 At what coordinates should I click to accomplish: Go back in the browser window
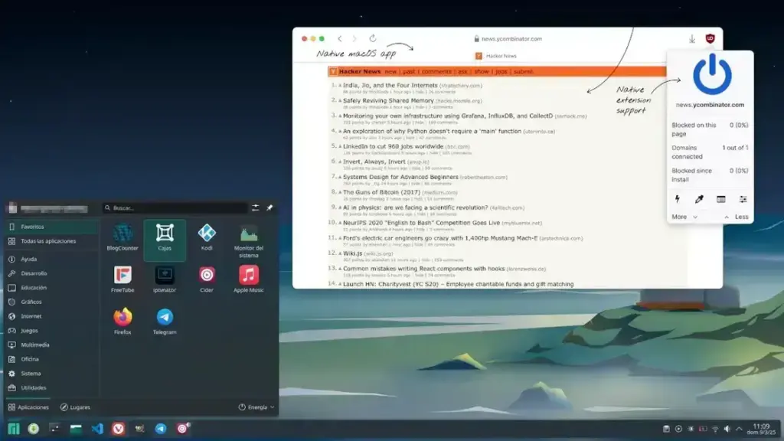339,38
